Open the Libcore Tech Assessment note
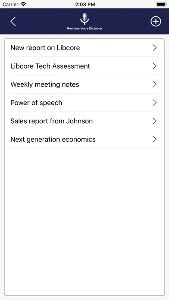 point(84,66)
